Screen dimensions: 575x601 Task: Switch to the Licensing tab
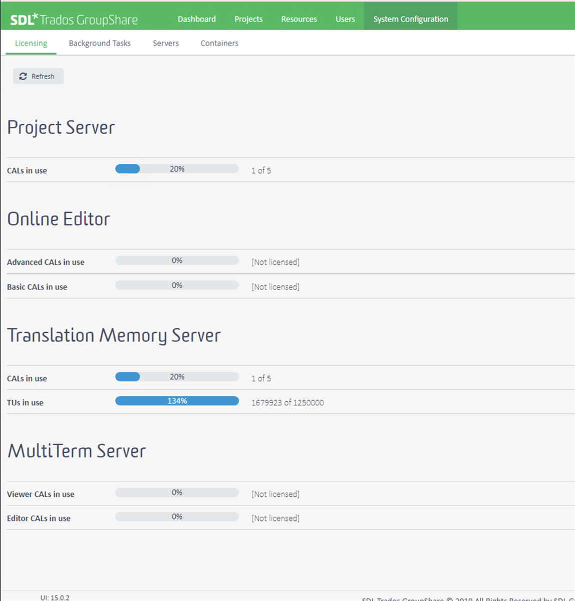[31, 43]
